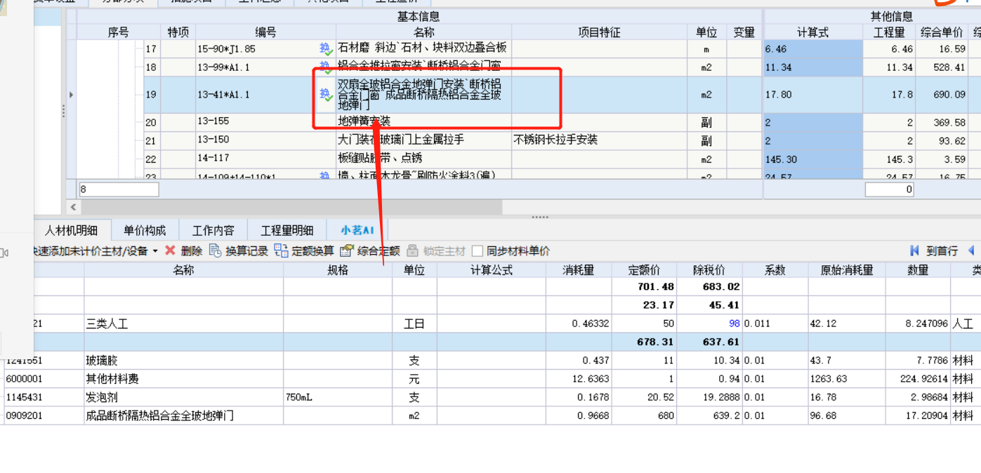Click formula cell 145.30

click(813, 159)
